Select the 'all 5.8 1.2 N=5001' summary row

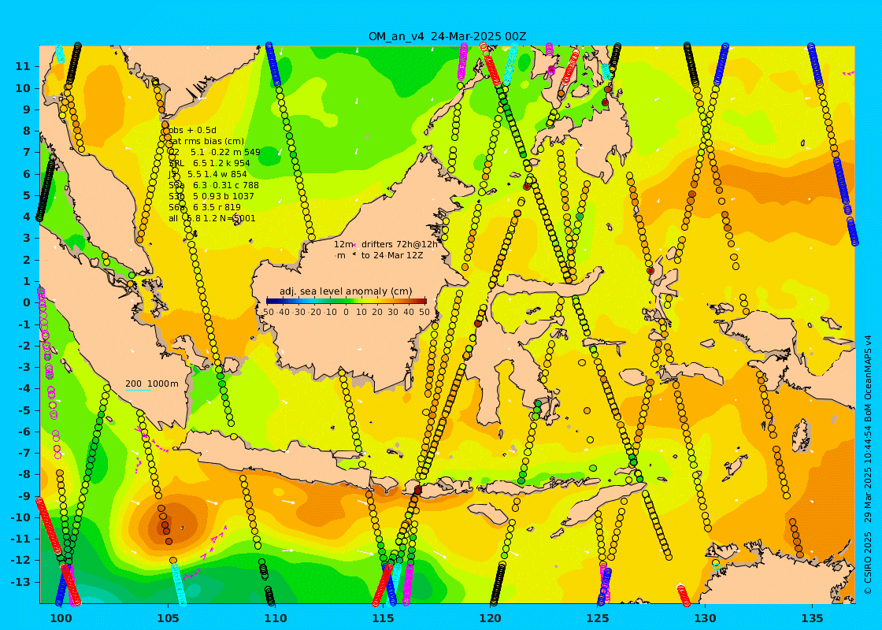tap(212, 217)
